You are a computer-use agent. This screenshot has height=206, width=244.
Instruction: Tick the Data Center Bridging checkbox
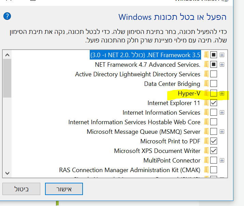214,84
